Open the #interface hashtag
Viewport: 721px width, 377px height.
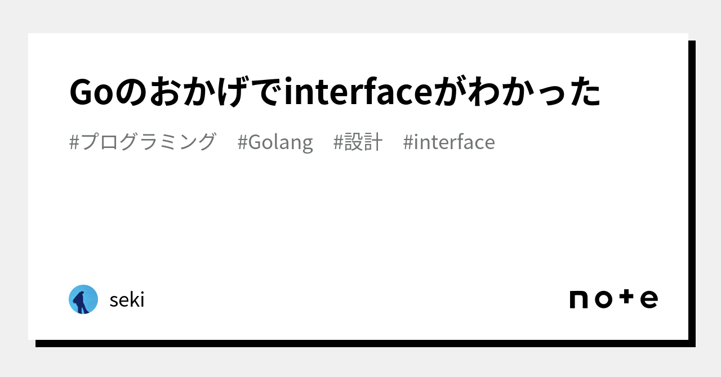[x=449, y=142]
